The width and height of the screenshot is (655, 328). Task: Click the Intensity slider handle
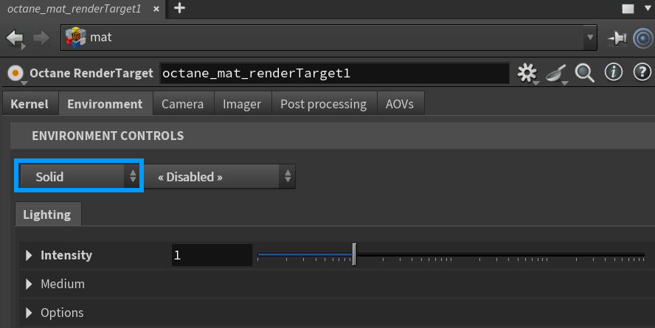355,255
